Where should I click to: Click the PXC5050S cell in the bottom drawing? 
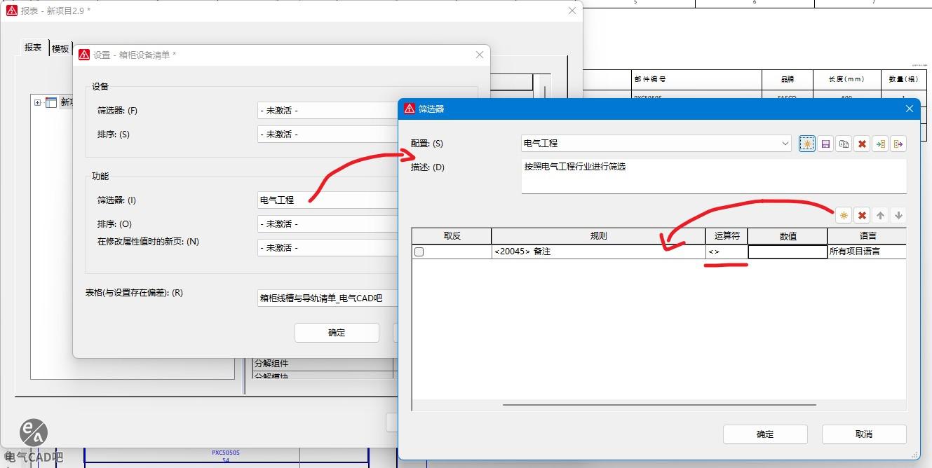(x=226, y=453)
